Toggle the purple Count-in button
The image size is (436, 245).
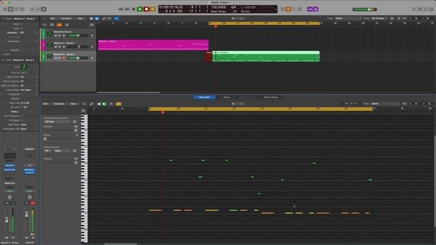click(x=310, y=9)
